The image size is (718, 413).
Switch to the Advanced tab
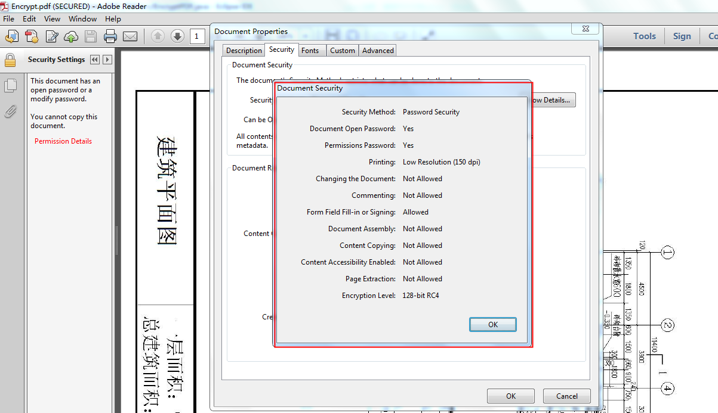click(x=378, y=51)
